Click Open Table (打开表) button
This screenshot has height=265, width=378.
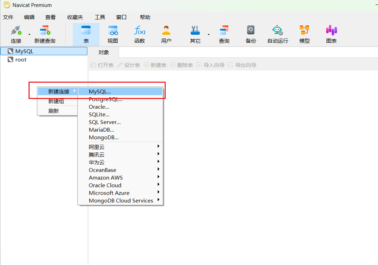coord(102,65)
